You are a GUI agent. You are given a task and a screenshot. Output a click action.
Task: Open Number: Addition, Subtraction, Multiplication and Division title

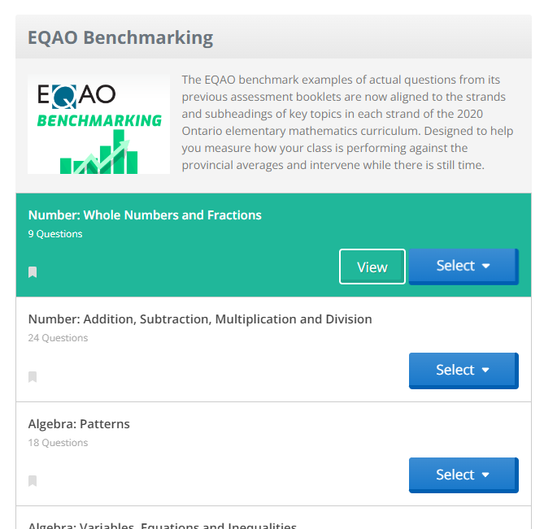pos(200,319)
